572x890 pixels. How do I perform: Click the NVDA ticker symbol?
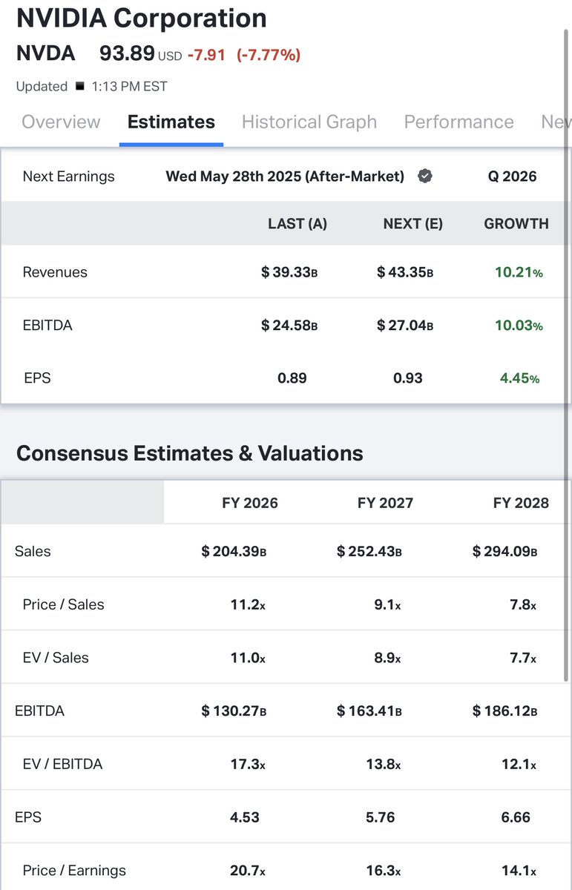click(x=46, y=53)
